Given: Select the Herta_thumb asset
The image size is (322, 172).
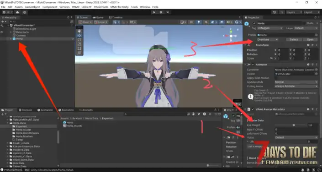Looking at the screenshot, I should point(72,126).
